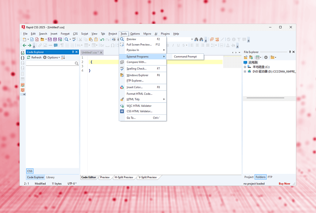Close the Untitled1.css tab
This screenshot has width=316, height=213.
[x=101, y=53]
